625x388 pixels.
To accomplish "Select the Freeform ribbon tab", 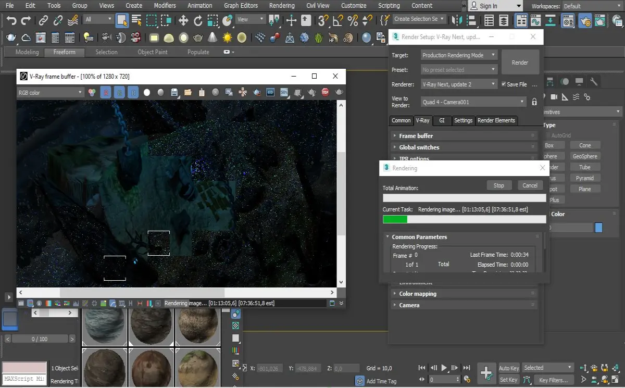I will tap(64, 52).
